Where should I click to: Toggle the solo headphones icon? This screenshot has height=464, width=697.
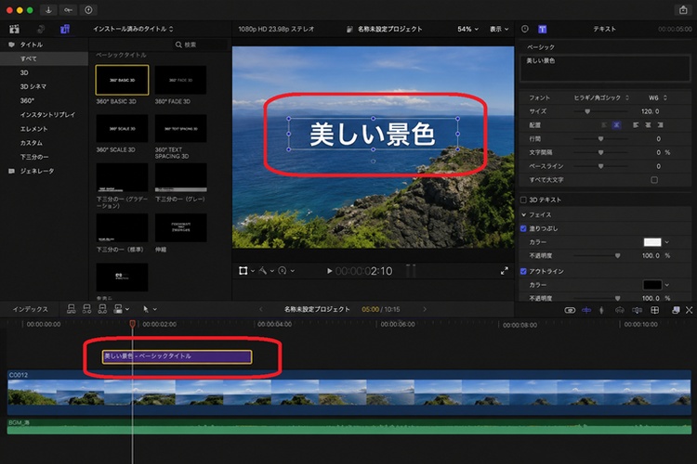(619, 310)
